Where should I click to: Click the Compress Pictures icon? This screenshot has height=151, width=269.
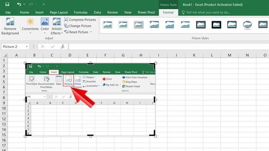[66, 20]
